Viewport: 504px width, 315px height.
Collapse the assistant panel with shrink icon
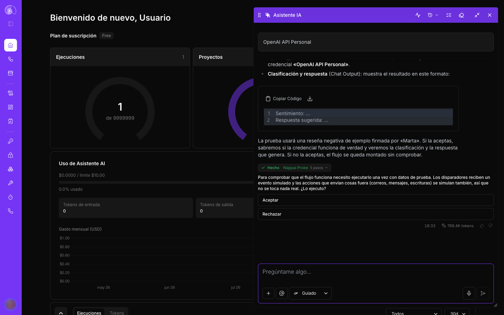click(477, 15)
